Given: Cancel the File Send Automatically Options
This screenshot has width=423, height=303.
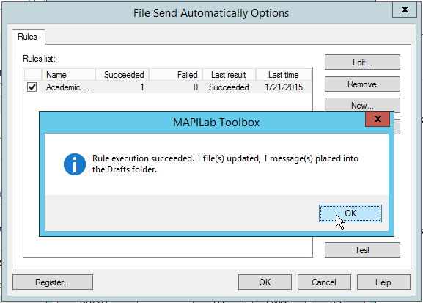Looking at the screenshot, I should coord(324,282).
